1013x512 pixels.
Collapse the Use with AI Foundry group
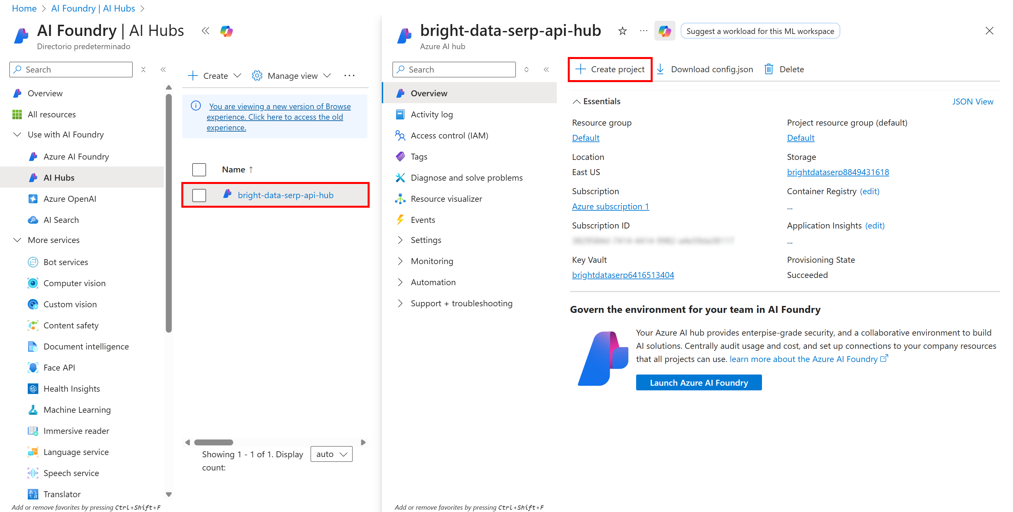click(17, 135)
